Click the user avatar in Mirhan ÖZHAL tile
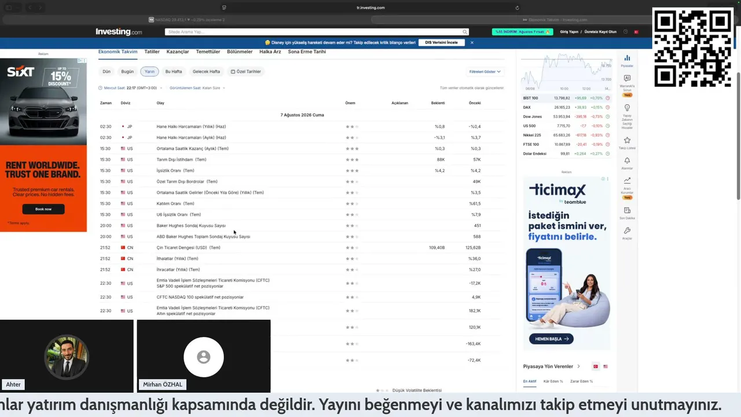The width and height of the screenshot is (741, 417). pos(204,357)
